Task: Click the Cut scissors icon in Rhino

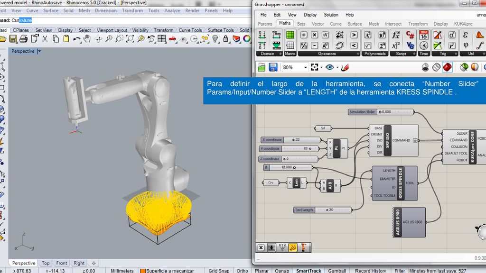Action: [45, 39]
